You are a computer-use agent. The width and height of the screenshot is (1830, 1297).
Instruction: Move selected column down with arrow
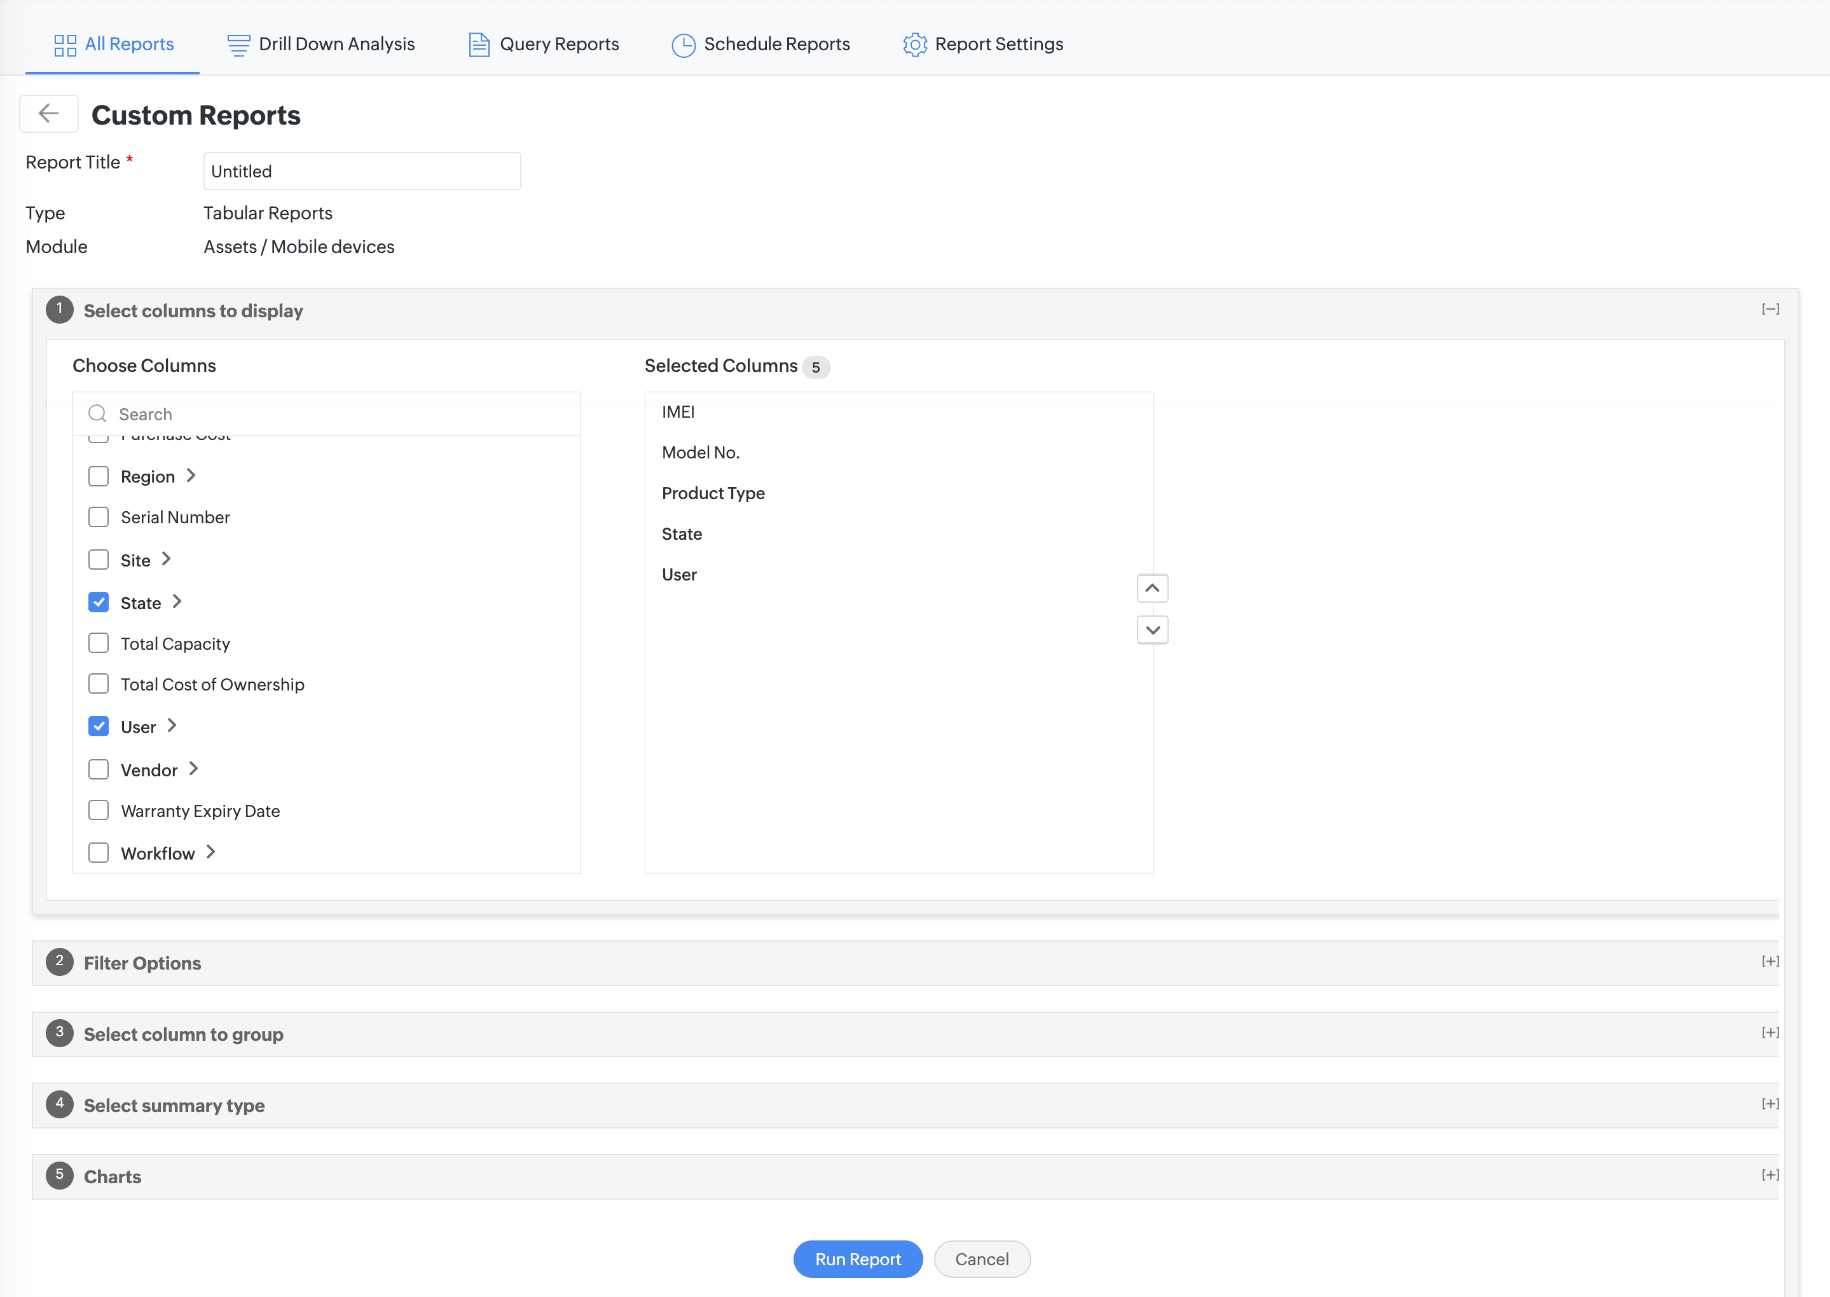click(x=1152, y=630)
